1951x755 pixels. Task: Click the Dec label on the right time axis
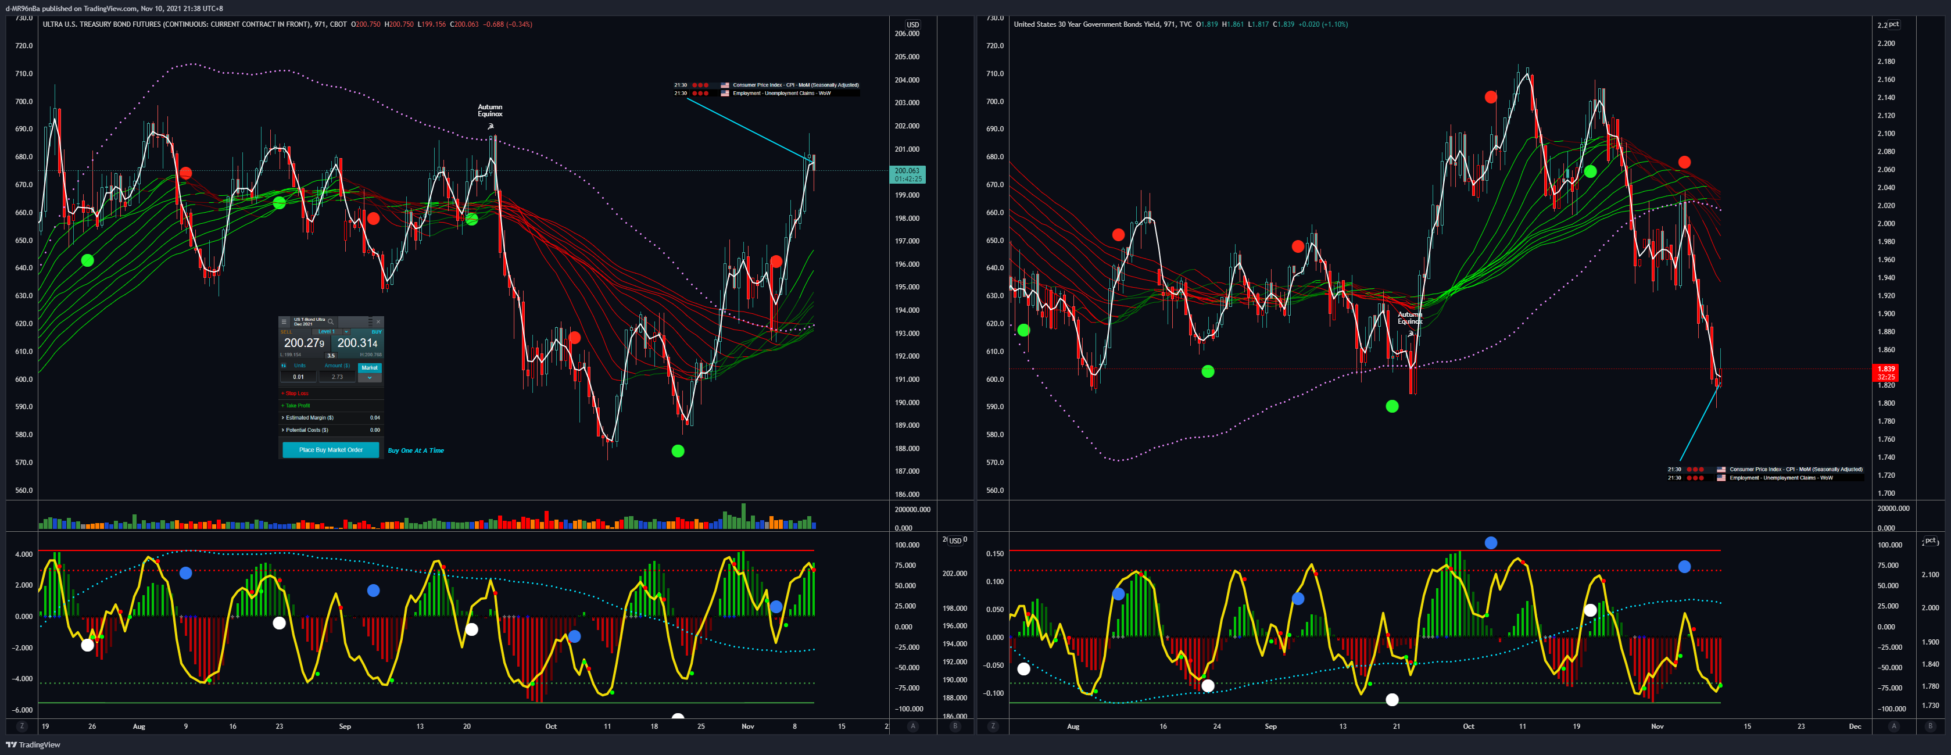tap(1855, 726)
